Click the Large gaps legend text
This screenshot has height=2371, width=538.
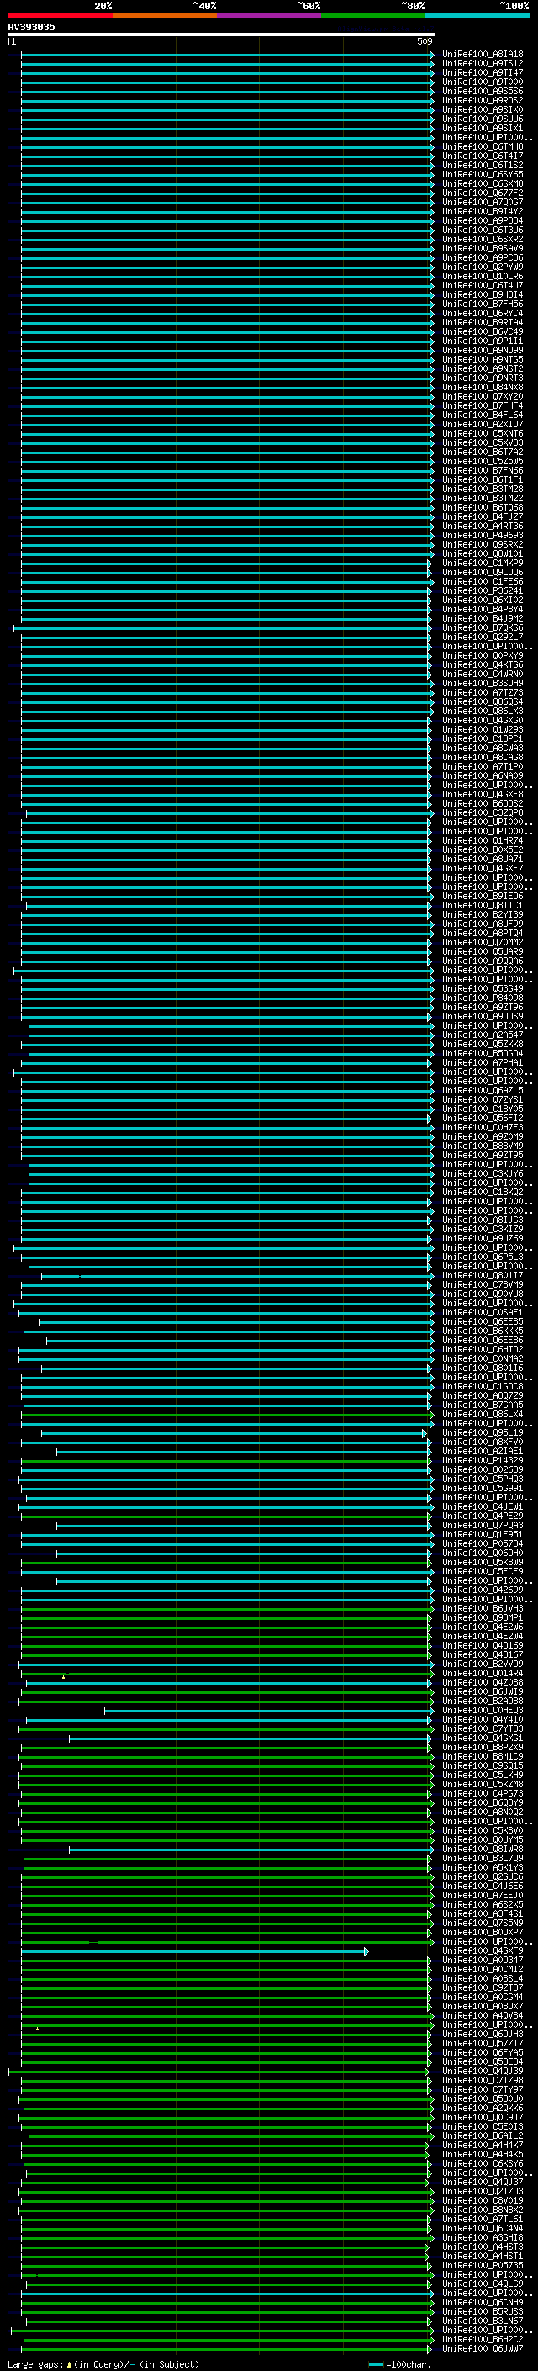click(103, 2364)
